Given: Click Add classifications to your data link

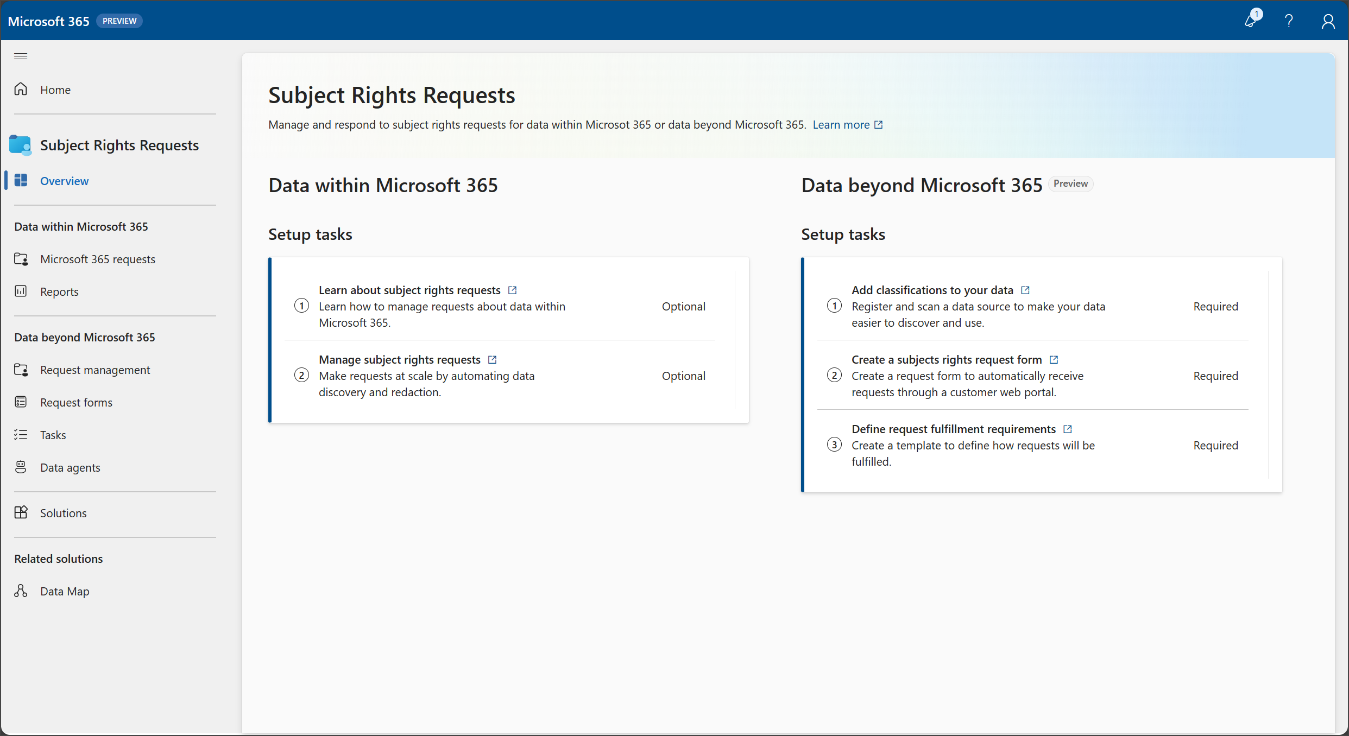Looking at the screenshot, I should [933, 289].
